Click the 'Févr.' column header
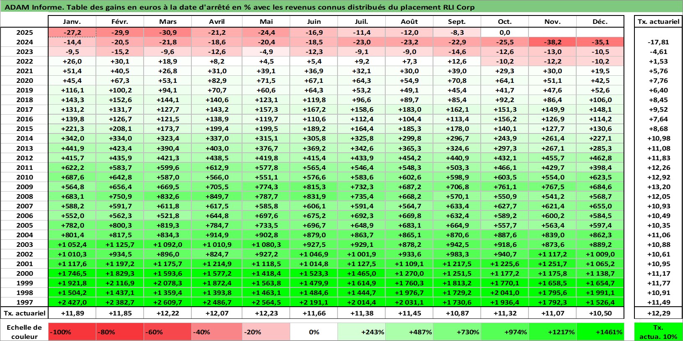Viewport: 683px width, 341px height. pos(120,22)
